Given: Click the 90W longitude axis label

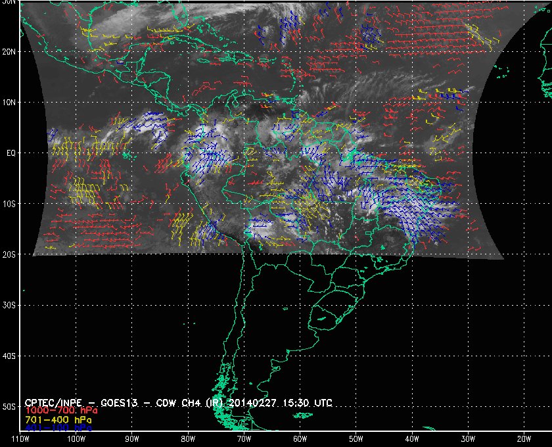Looking at the screenshot, I should [x=132, y=438].
